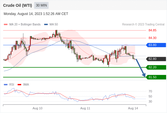Click the pink MA 20 Bollinger legend swatch
Image resolution: width=167 pixels, height=113 pixels.
coord(6,25)
